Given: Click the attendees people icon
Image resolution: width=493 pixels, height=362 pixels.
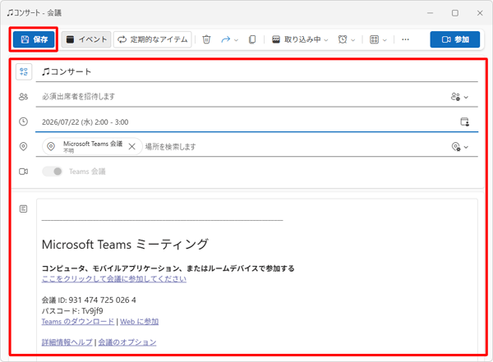Looking at the screenshot, I should (x=23, y=97).
